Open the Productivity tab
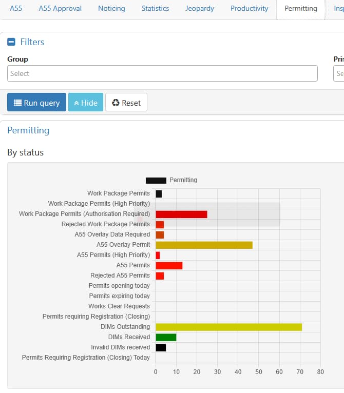 point(249,9)
